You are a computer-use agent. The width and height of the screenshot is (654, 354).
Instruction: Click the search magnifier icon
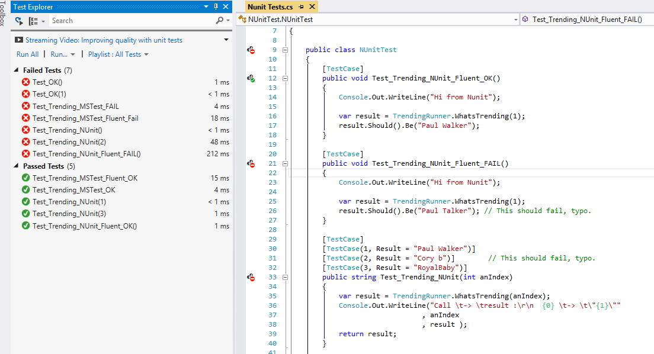click(219, 21)
